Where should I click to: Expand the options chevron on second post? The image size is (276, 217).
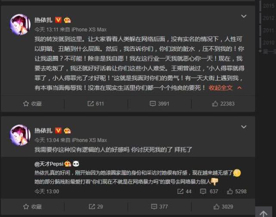point(244,127)
